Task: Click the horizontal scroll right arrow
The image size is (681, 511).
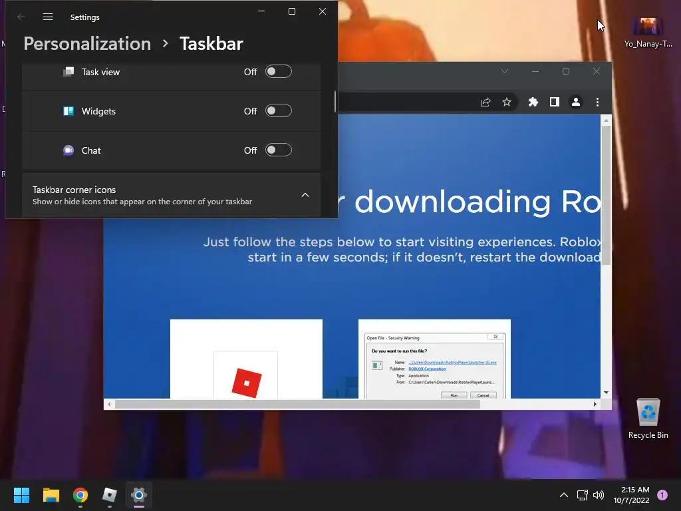Action: pos(595,404)
